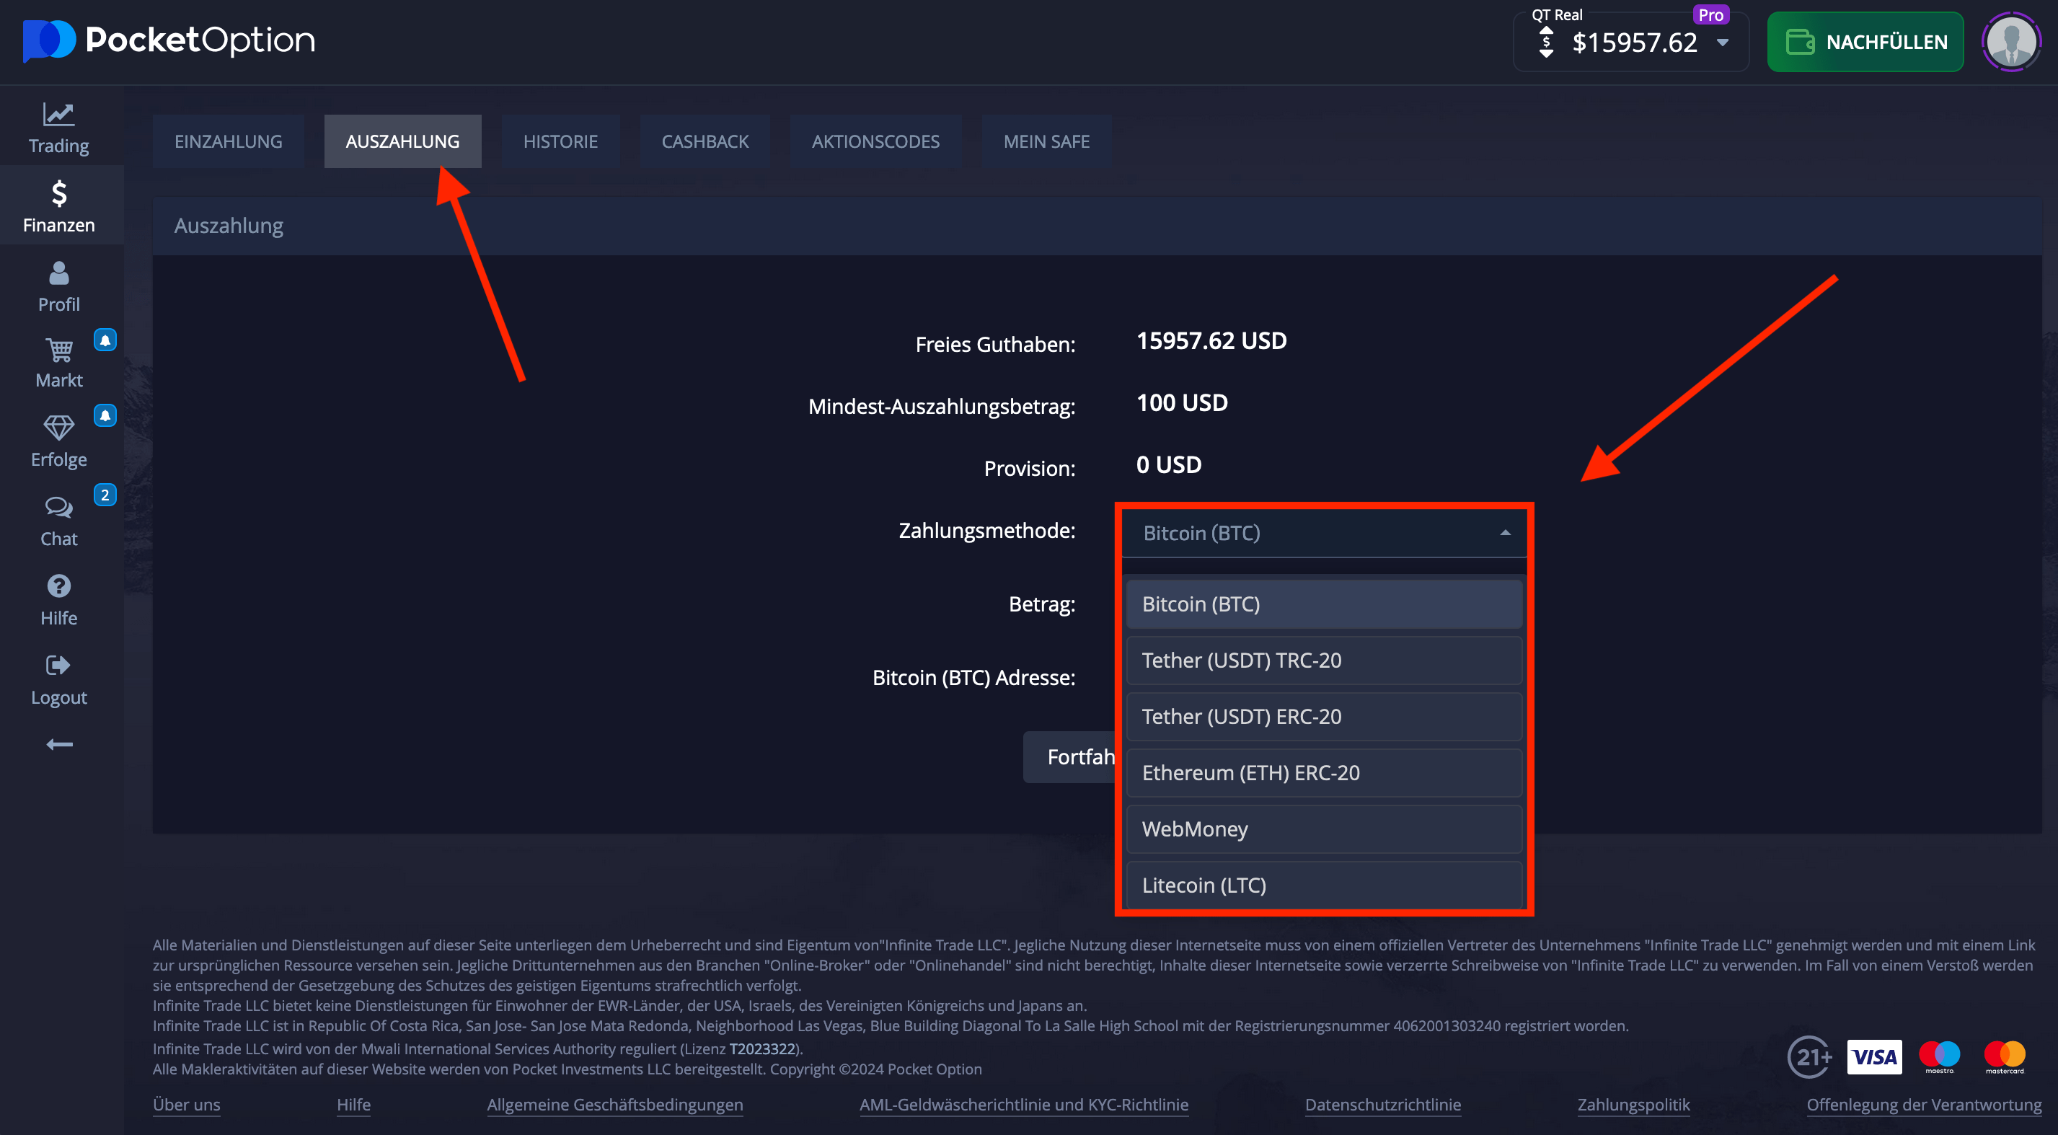Click the Erfolge icon in sidebar
This screenshot has width=2058, height=1135.
(x=57, y=429)
